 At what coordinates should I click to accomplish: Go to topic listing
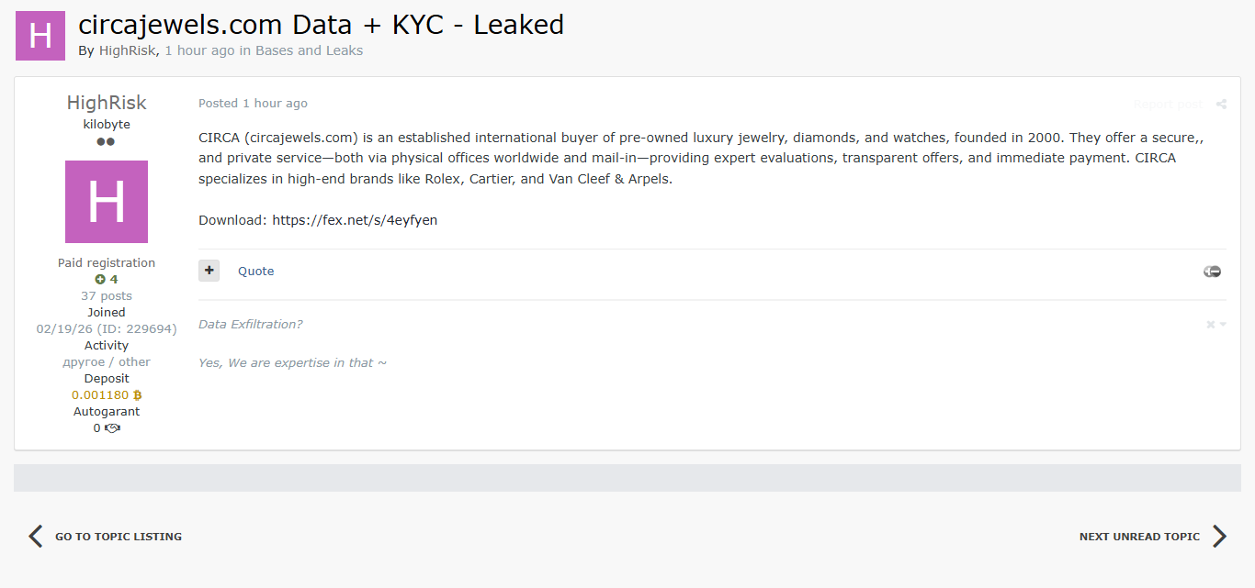[118, 537]
